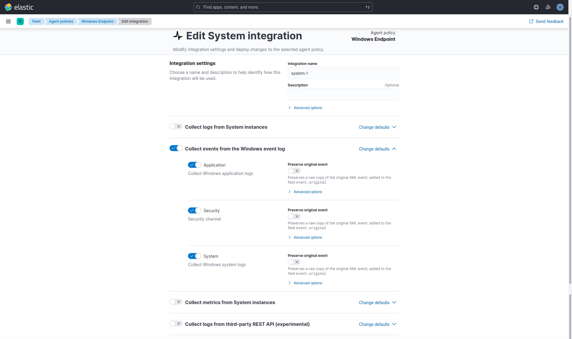Click the Integration name input field
The width and height of the screenshot is (572, 339).
click(343, 73)
